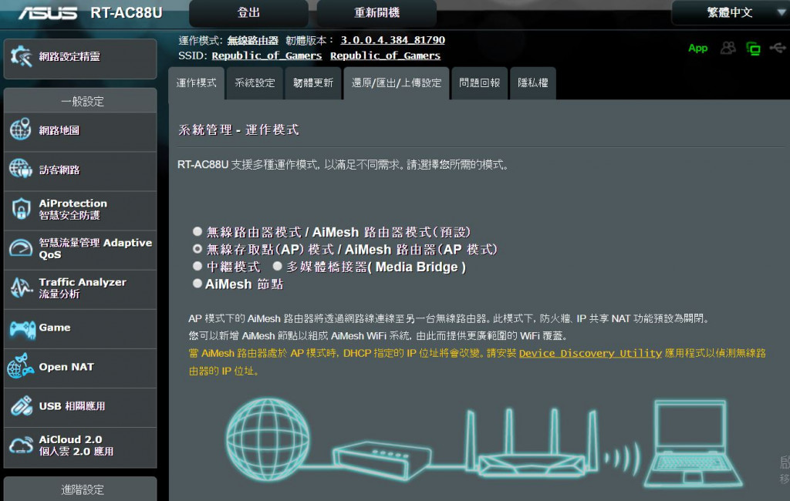
Task: Switch to the 運作模式 tab
Action: point(196,83)
